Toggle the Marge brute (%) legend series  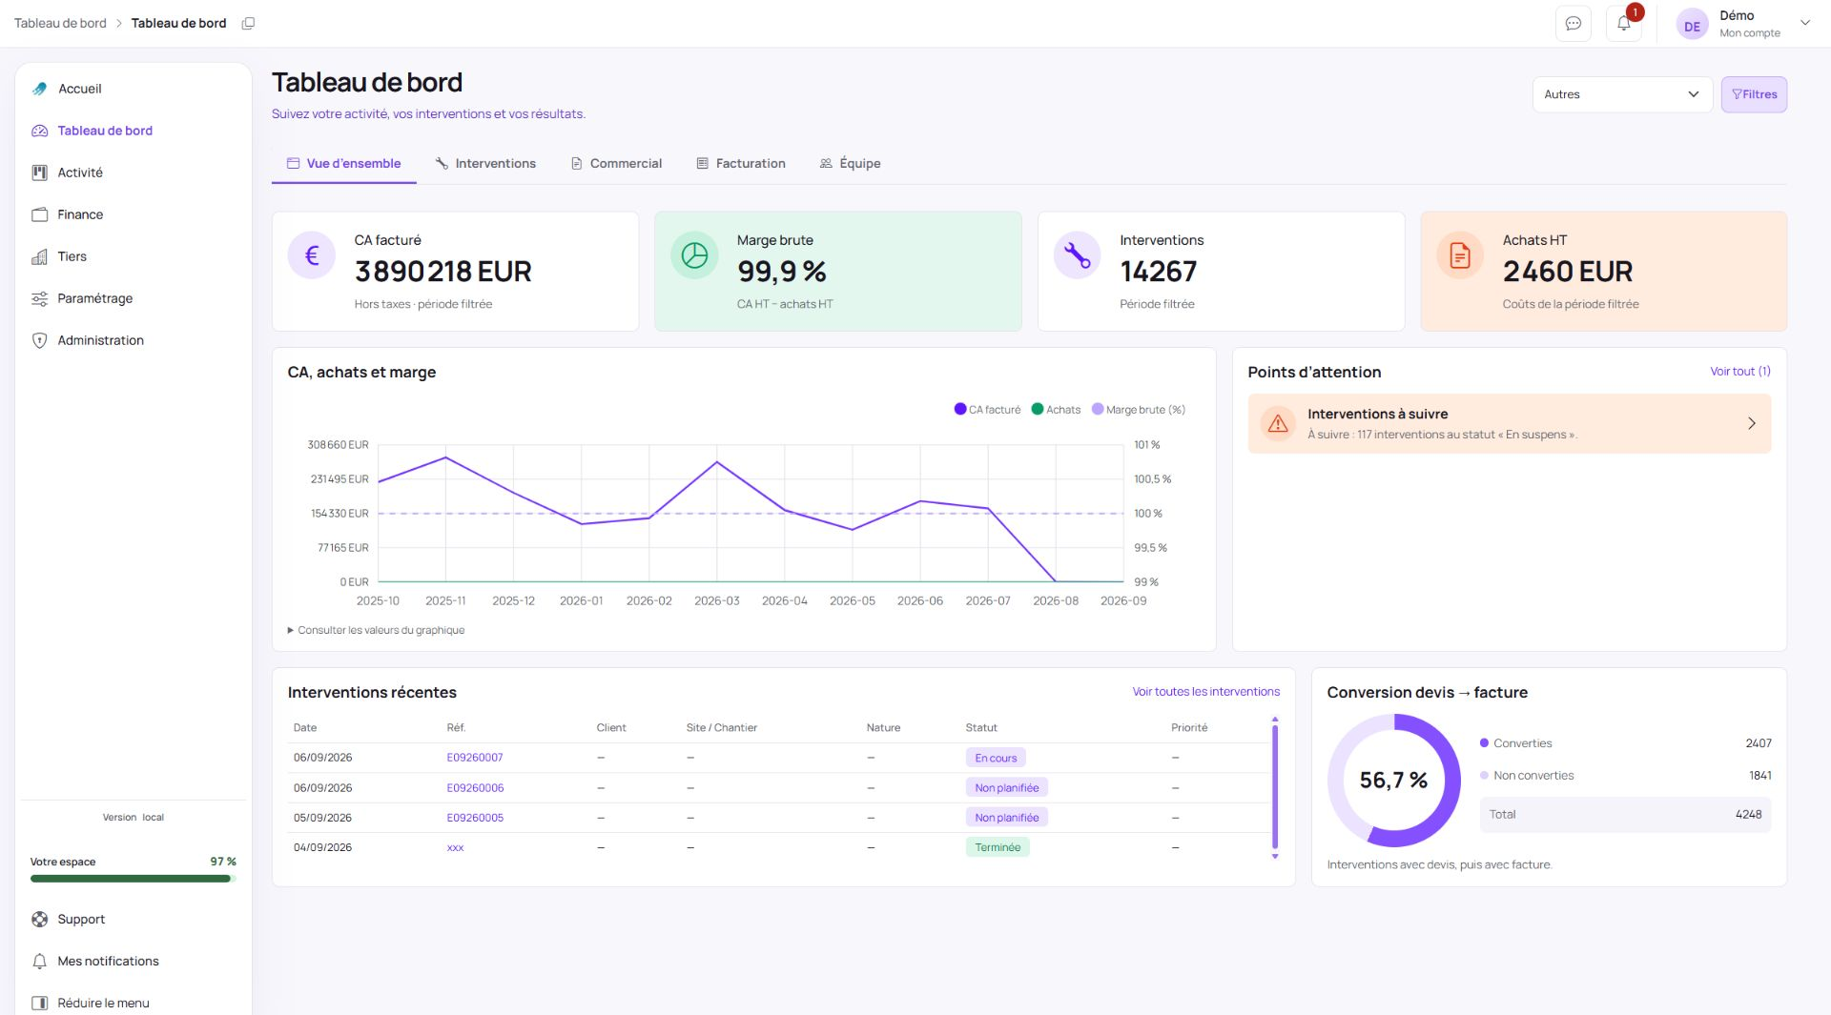(1139, 410)
